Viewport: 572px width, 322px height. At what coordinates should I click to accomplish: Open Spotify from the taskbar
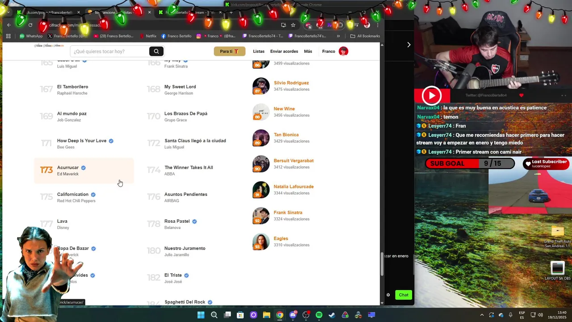(x=319, y=315)
